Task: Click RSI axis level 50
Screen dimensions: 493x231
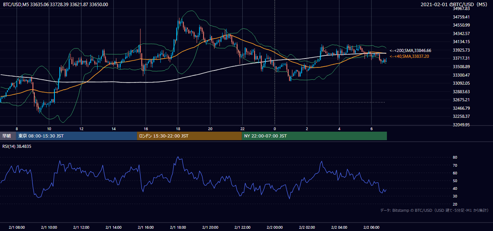Action: (x=455, y=181)
